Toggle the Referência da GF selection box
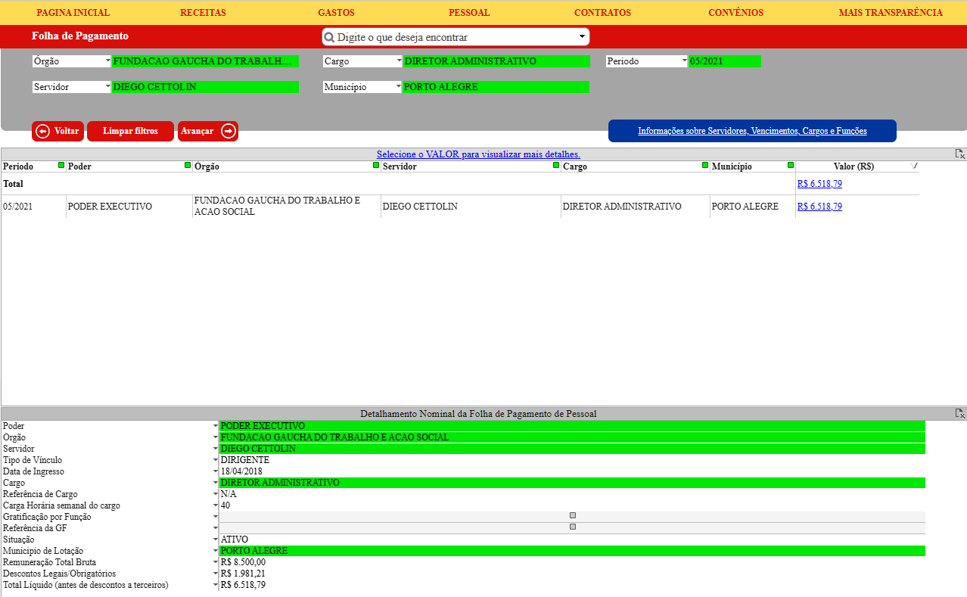 coord(573,527)
